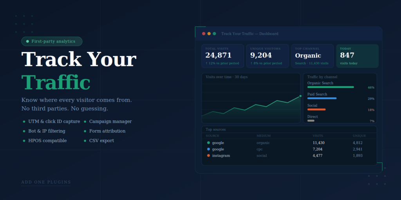Viewport: 401px width, 200px height.
Task: Click the Visits over time · 30 days heading
Action: 227,77
